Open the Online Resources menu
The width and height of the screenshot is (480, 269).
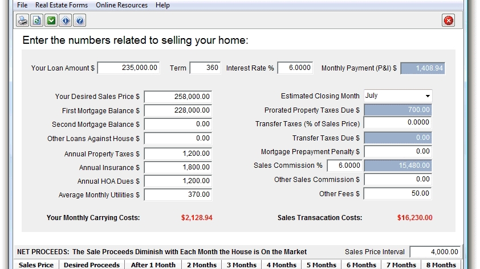click(121, 5)
